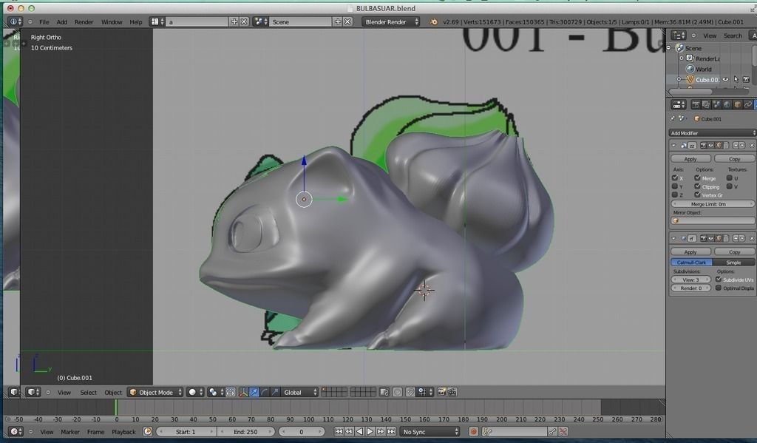Open the Object Mode dropdown
The height and width of the screenshot is (443, 757).
tap(156, 392)
